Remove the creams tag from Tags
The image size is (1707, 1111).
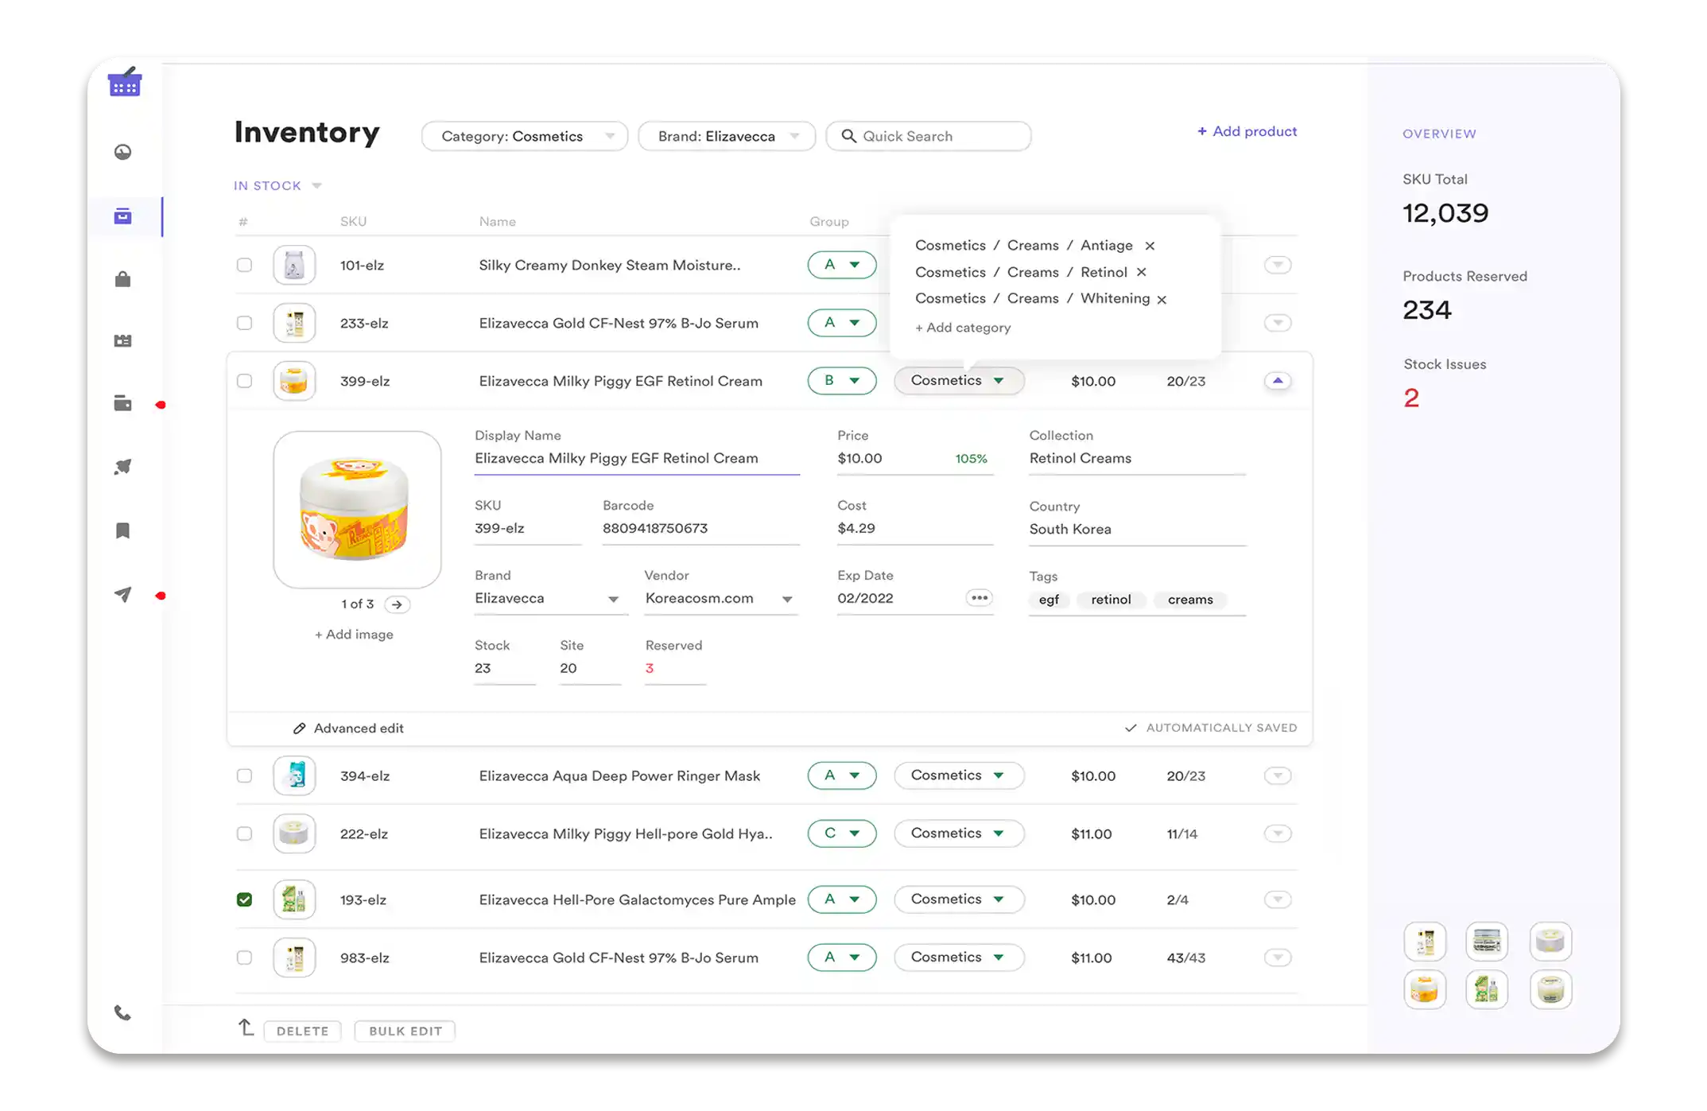[x=1190, y=600]
